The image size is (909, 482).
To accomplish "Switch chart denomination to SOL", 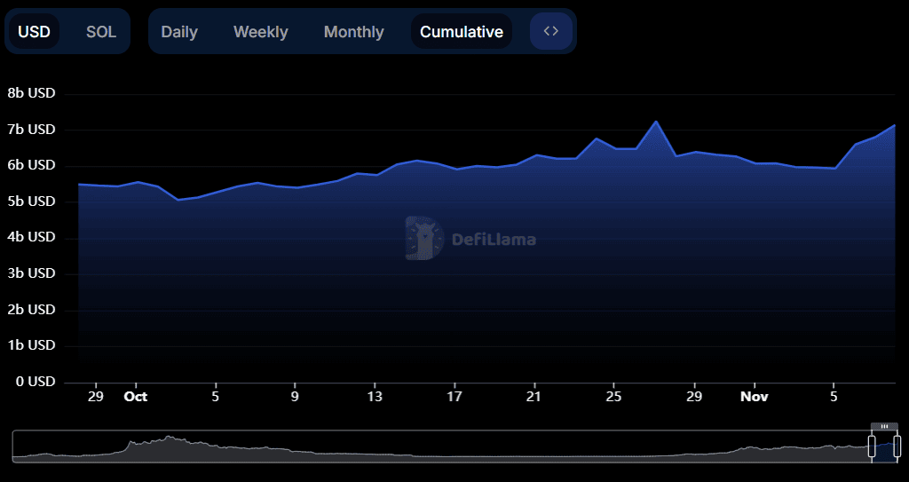I will (101, 31).
